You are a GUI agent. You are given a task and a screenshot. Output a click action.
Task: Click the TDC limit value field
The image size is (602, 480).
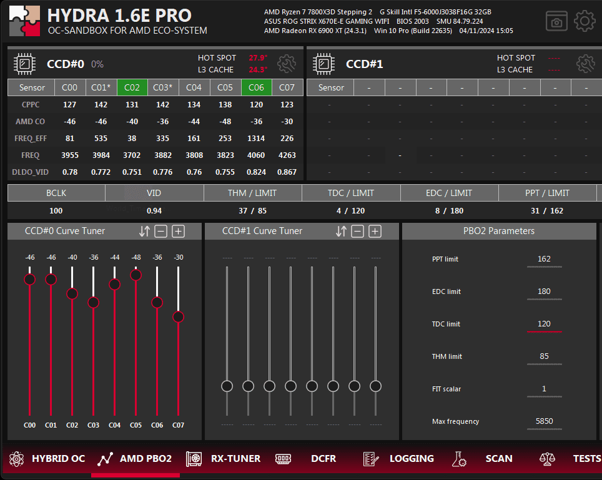[x=545, y=325]
